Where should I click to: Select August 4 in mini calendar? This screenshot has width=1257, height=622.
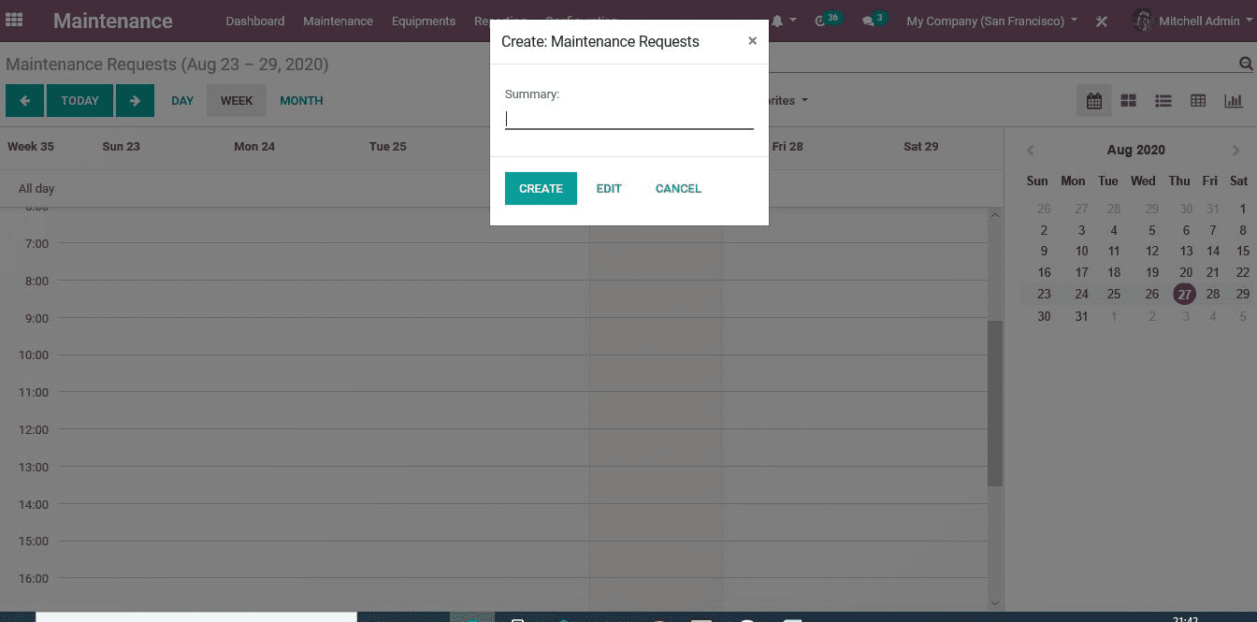pyautogui.click(x=1114, y=230)
